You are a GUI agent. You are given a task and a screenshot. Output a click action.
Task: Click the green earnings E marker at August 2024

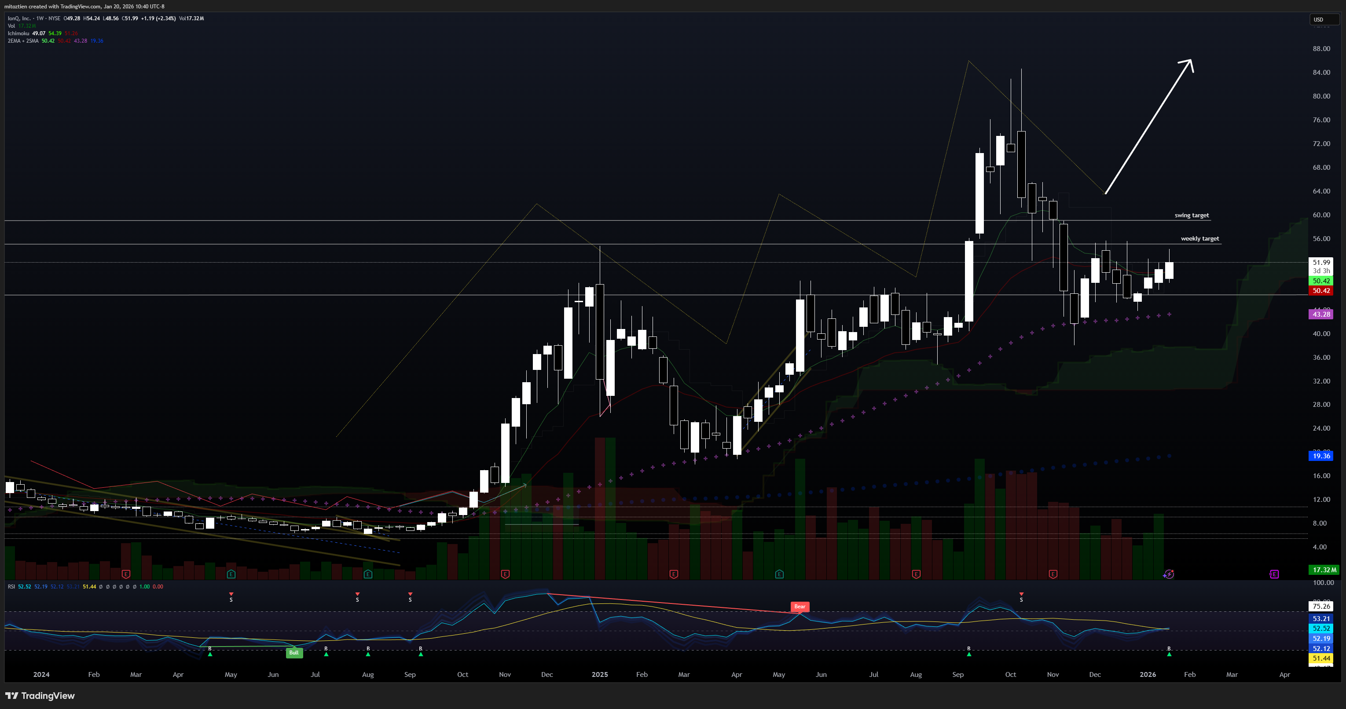[368, 574]
